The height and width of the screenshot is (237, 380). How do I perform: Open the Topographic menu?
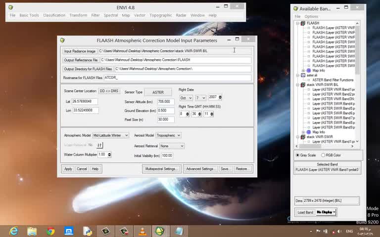click(x=160, y=15)
